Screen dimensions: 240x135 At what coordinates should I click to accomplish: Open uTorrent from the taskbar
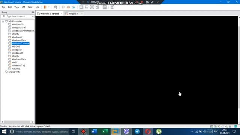pos(159,132)
